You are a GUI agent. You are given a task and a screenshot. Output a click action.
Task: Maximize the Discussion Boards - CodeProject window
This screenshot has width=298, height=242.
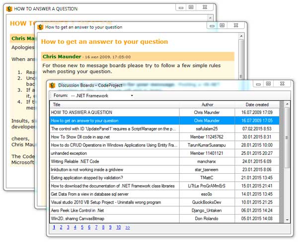(268, 84)
